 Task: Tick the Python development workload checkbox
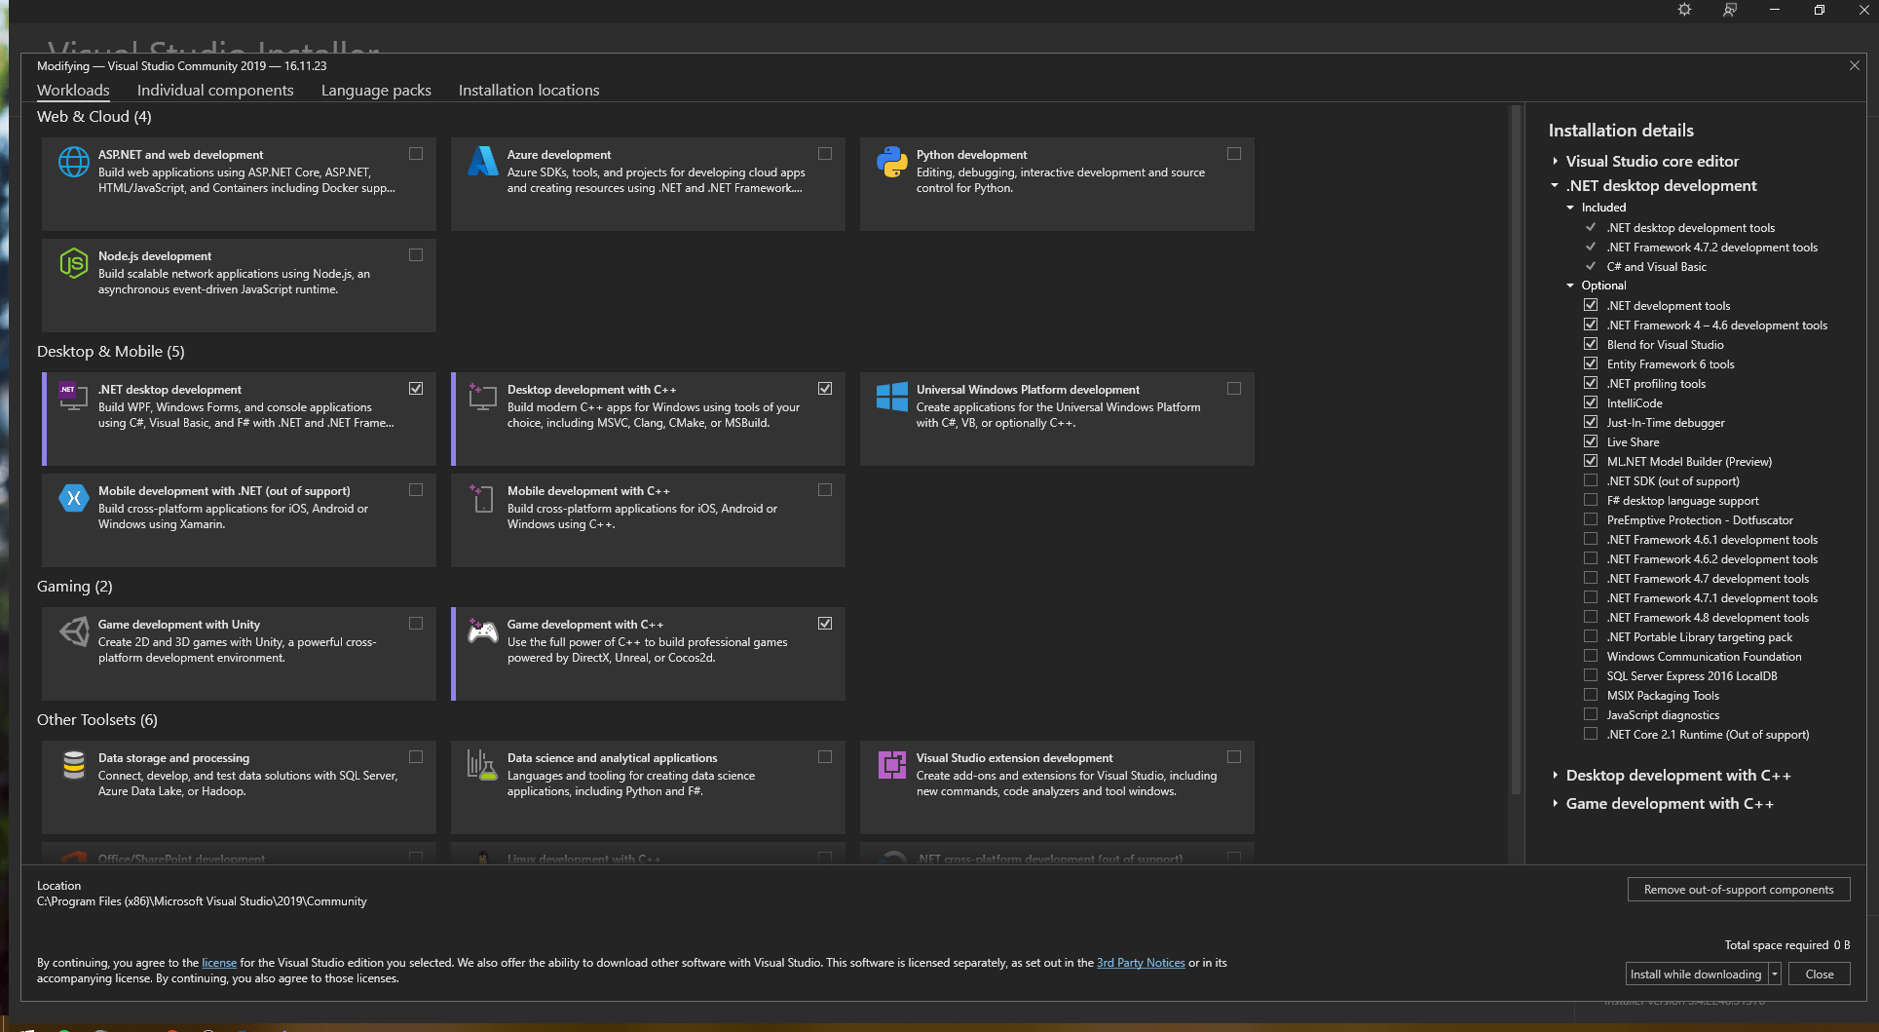[1234, 154]
